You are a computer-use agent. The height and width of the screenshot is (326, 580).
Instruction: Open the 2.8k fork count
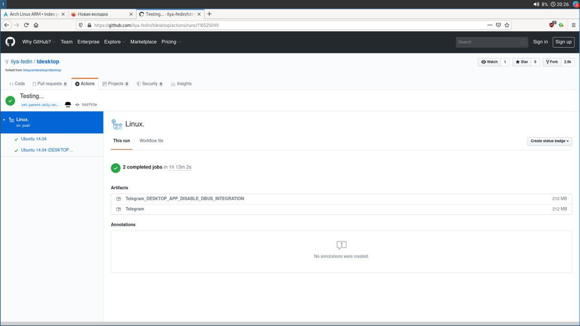568,62
